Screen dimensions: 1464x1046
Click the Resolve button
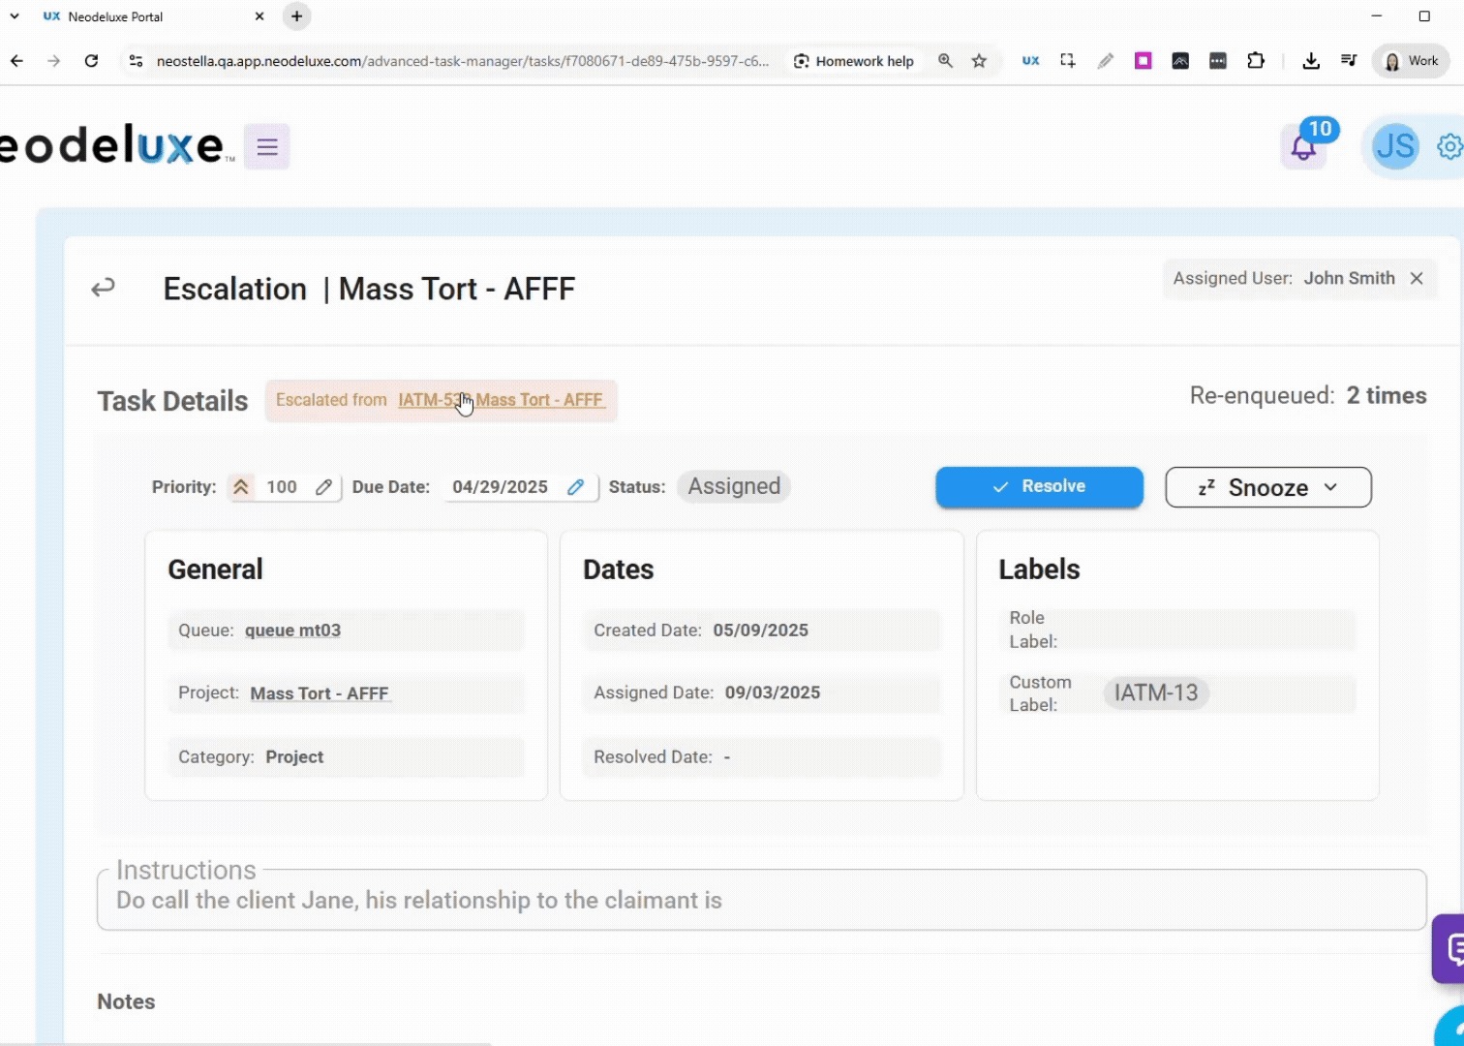pyautogui.click(x=1039, y=487)
